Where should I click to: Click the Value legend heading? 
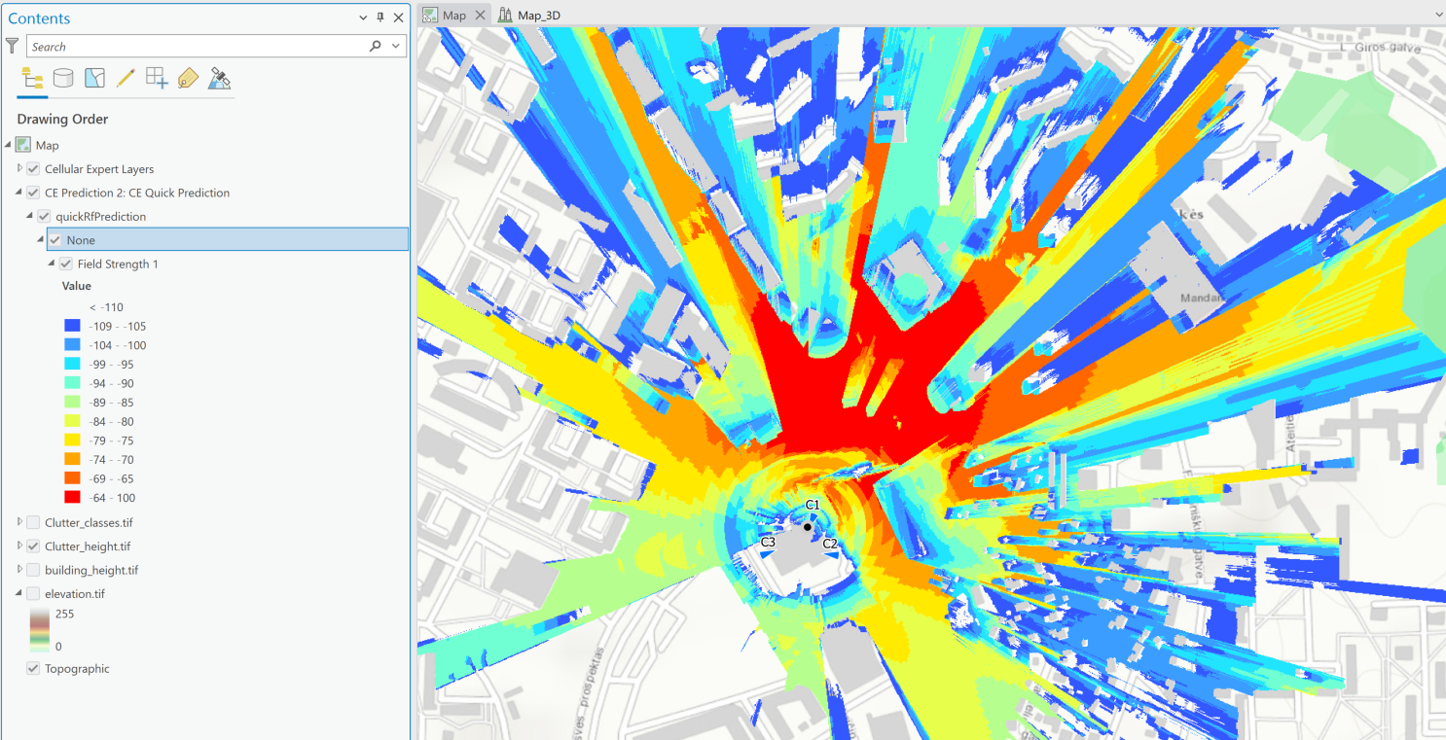pyautogui.click(x=76, y=286)
